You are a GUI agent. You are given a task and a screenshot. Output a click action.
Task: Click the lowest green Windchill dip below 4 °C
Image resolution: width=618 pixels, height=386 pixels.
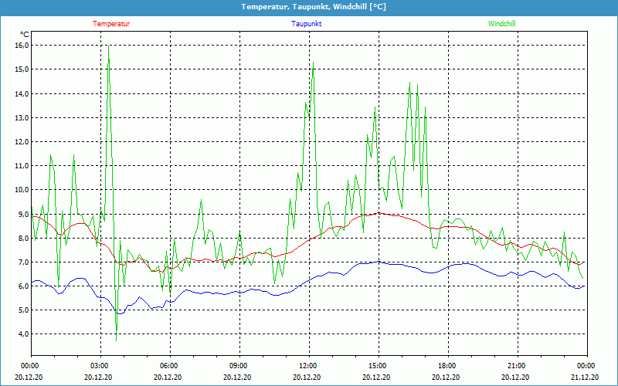click(x=116, y=340)
